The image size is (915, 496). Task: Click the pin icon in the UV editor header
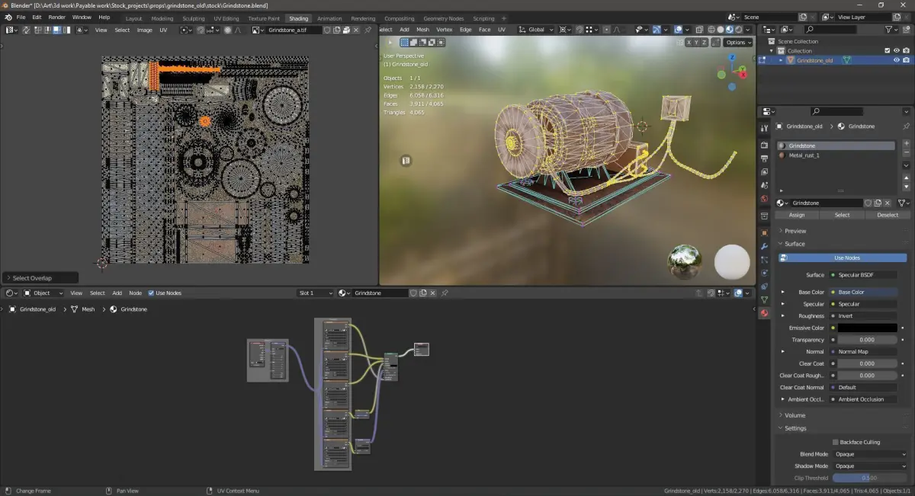368,30
